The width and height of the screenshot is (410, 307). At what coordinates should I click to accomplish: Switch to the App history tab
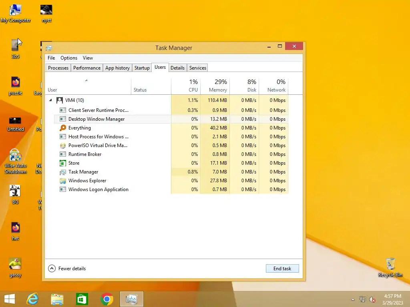coord(117,68)
